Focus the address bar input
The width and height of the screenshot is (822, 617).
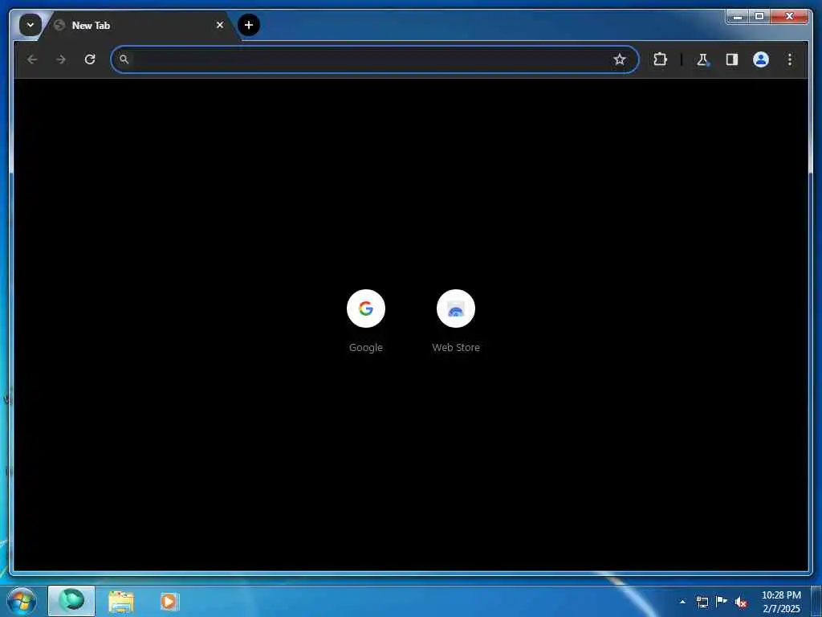375,59
